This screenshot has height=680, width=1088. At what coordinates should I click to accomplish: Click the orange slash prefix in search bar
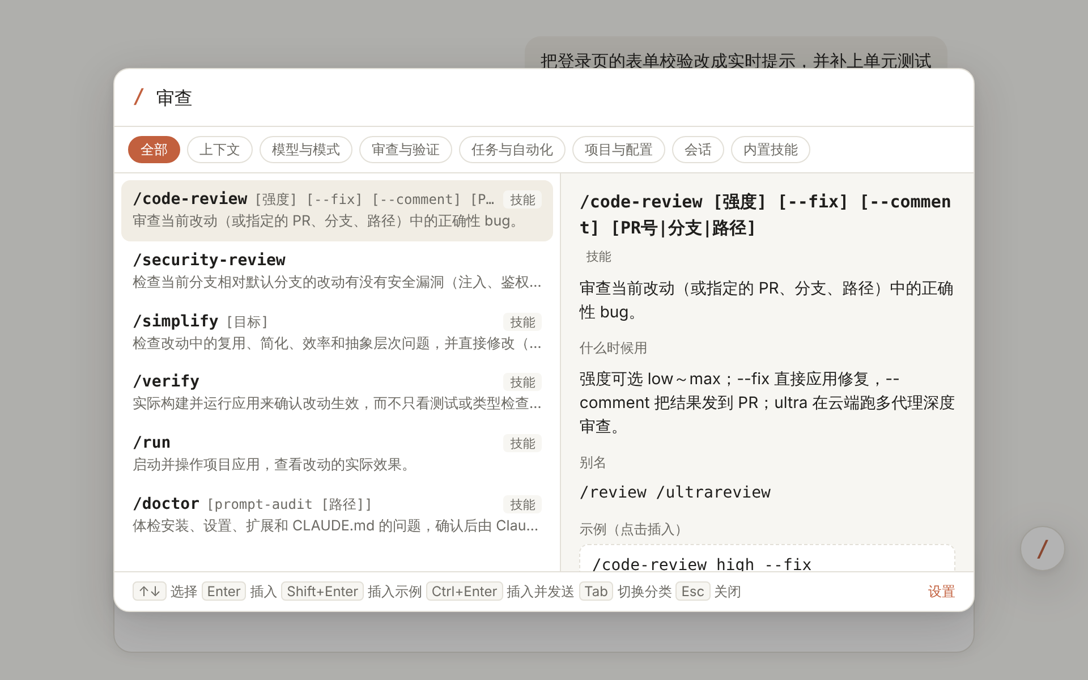point(139,97)
